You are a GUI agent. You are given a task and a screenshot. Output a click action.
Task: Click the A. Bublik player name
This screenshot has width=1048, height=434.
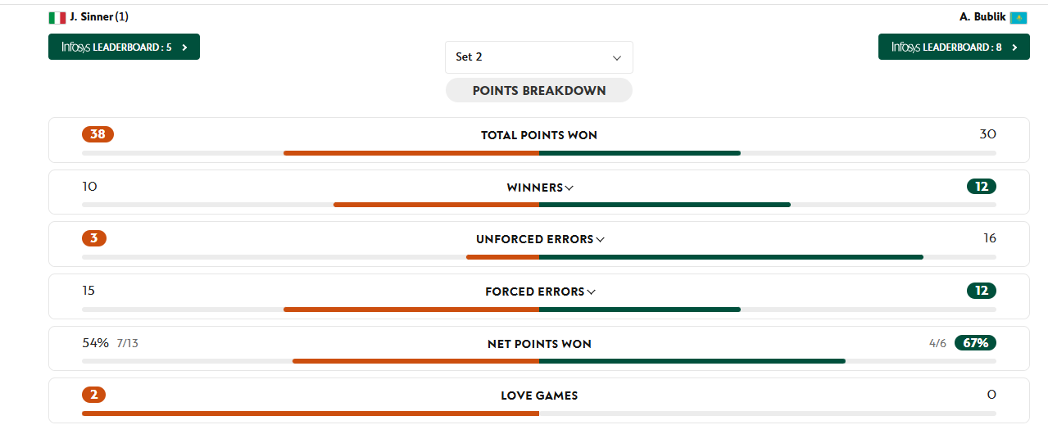coord(982,17)
